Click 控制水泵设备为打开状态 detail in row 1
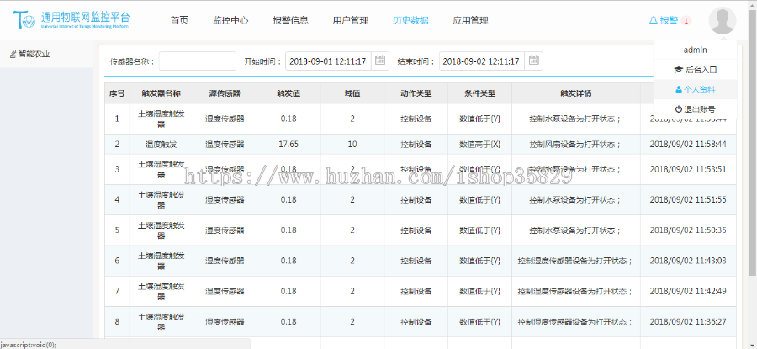Viewport: 757px width, 349px height. pyautogui.click(x=574, y=119)
